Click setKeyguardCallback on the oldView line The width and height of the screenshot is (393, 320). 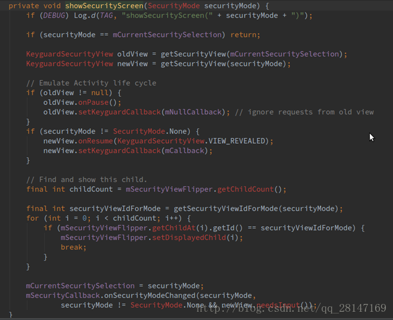pyautogui.click(x=119, y=112)
